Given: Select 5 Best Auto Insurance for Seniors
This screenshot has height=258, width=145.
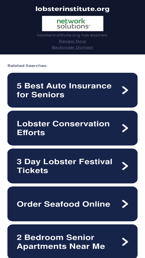Looking at the screenshot, I should pos(73,90).
